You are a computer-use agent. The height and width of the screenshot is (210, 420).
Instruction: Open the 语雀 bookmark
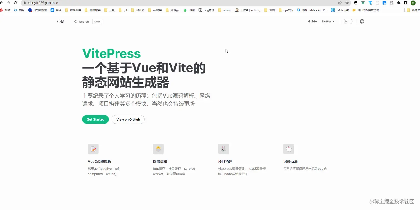pyautogui.click(x=189, y=10)
